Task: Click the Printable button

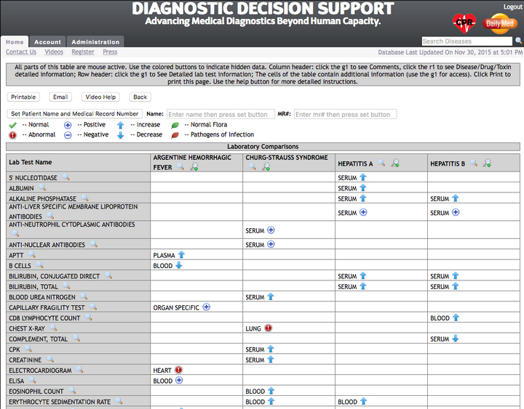Action: point(23,97)
